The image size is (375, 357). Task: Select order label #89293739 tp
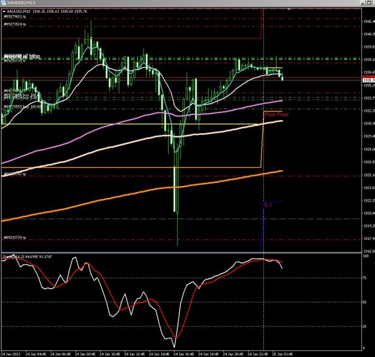[15, 238]
